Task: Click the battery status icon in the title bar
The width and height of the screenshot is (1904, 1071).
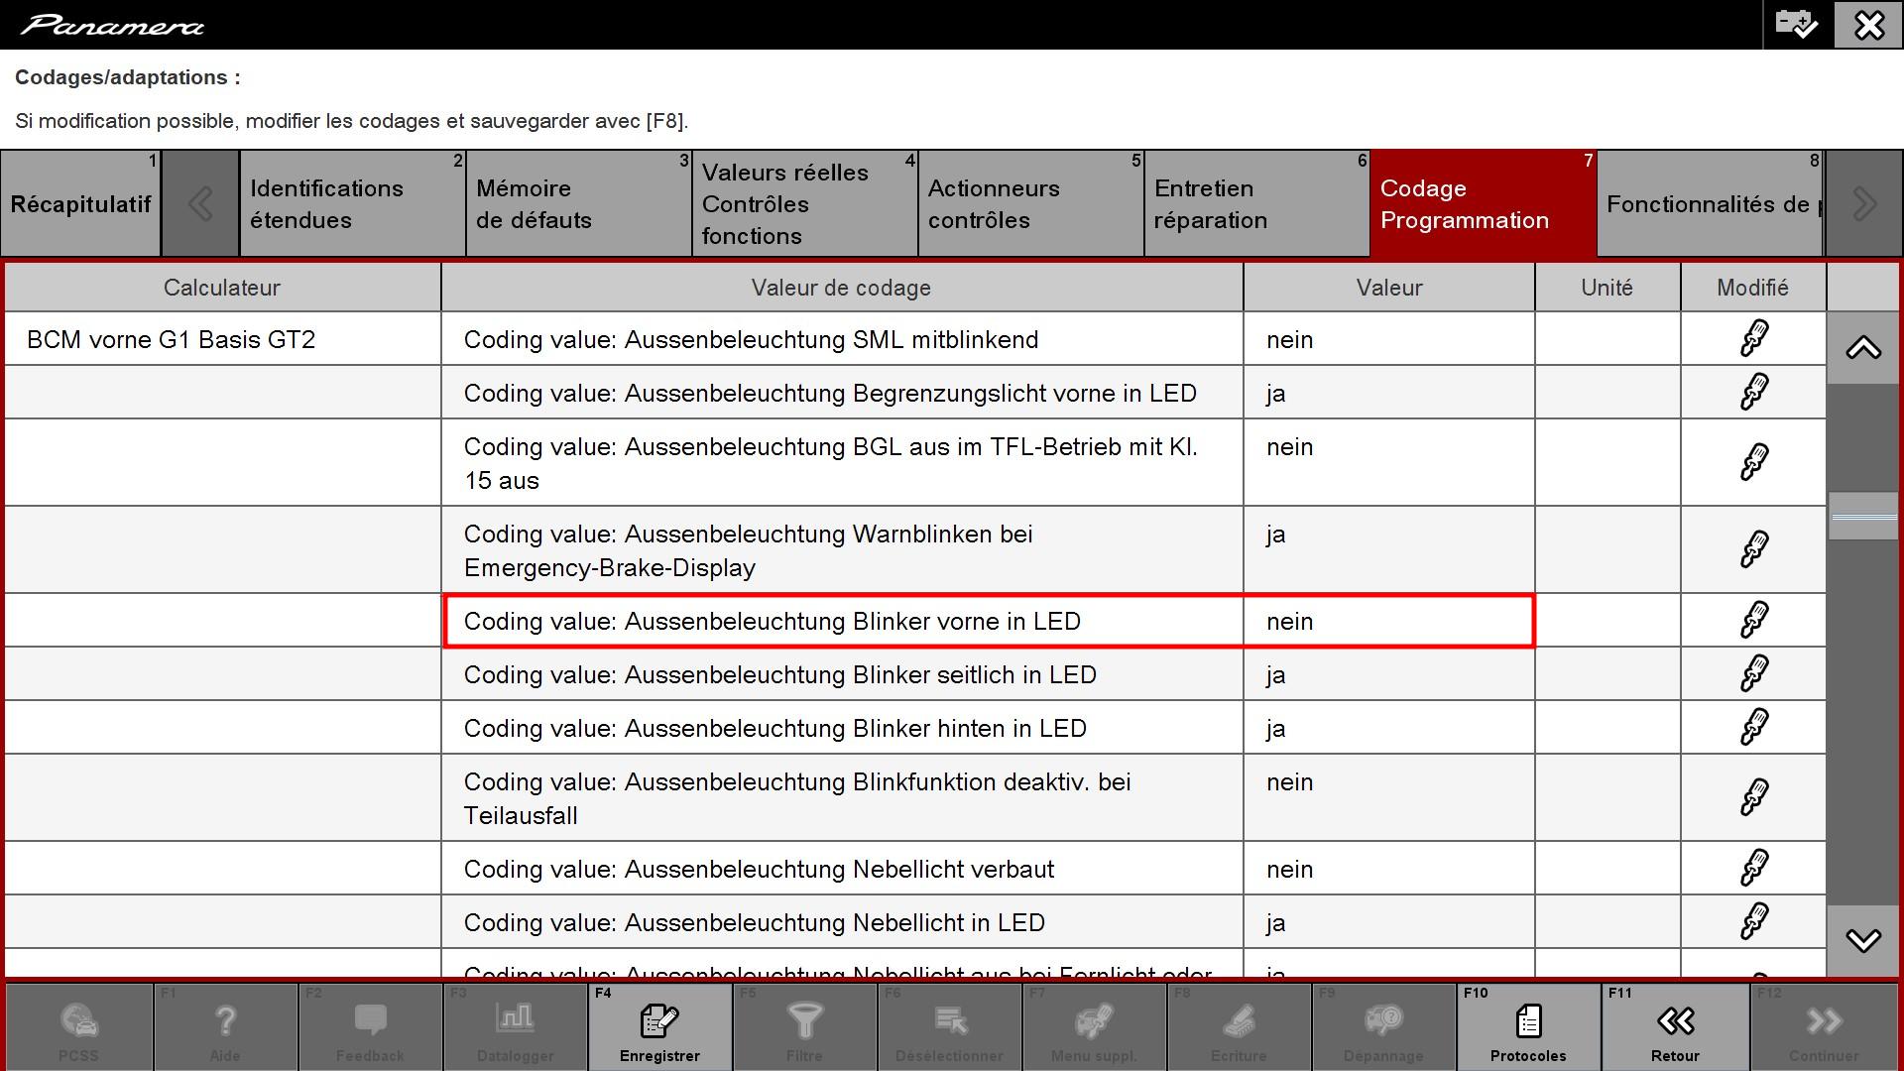Action: pos(1796,24)
